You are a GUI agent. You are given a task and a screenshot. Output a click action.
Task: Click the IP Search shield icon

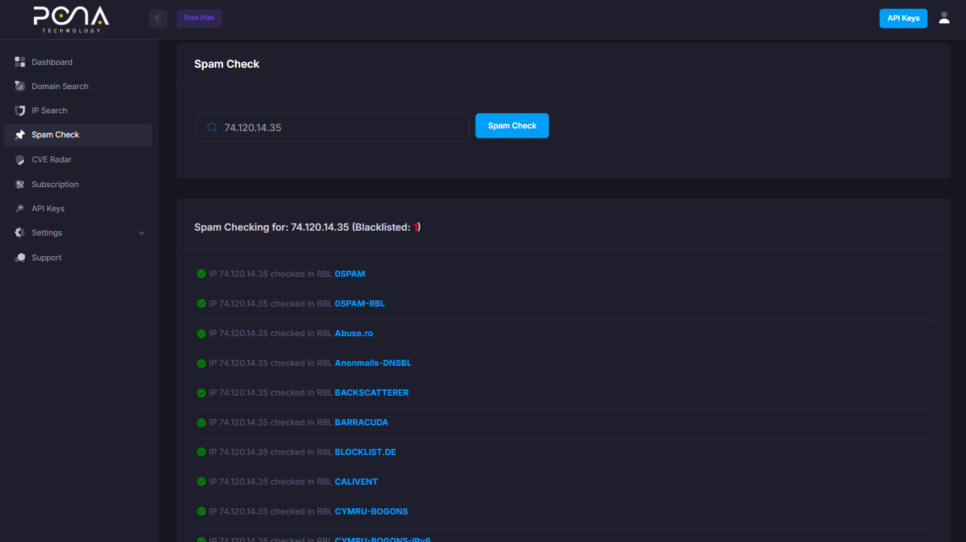coord(20,110)
